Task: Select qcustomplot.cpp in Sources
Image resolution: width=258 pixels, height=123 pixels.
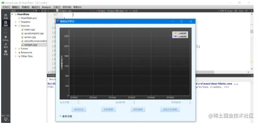Action: coord(34,33)
